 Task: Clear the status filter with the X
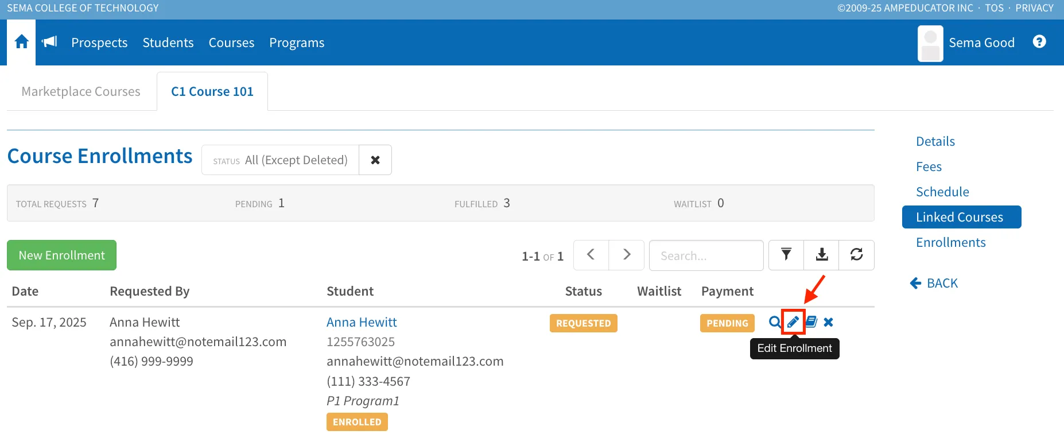375,160
